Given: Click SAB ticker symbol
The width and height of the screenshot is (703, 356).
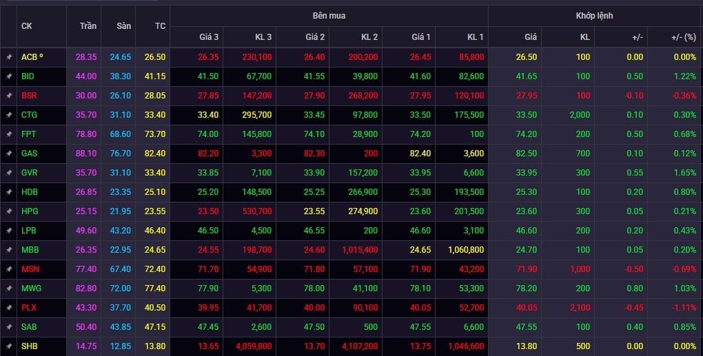Looking at the screenshot, I should [x=29, y=326].
